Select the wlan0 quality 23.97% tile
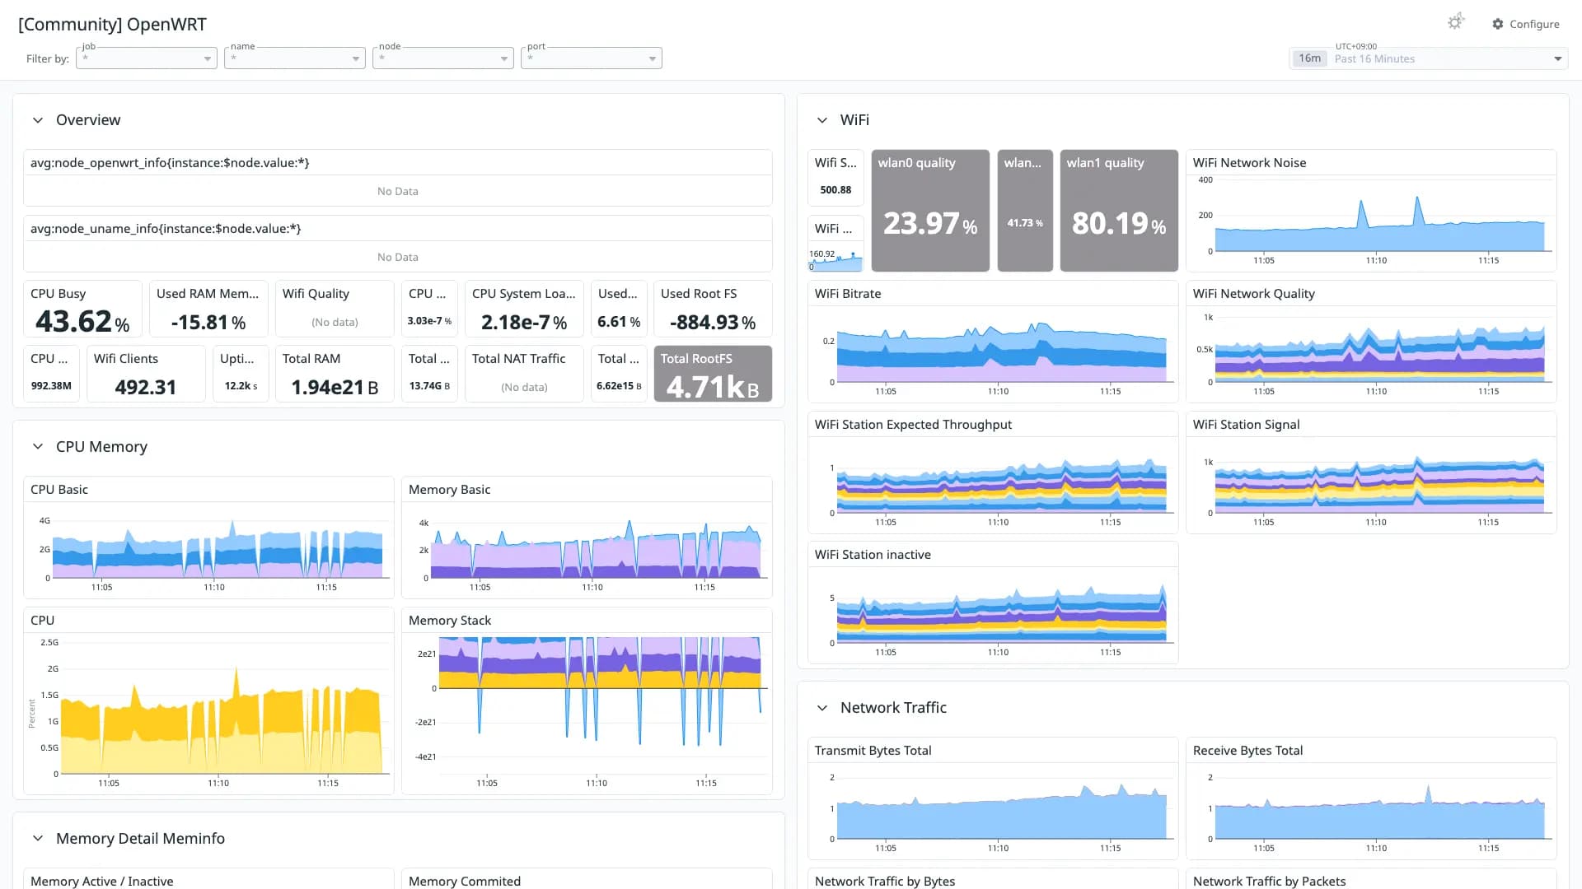This screenshot has width=1582, height=889. tap(930, 211)
